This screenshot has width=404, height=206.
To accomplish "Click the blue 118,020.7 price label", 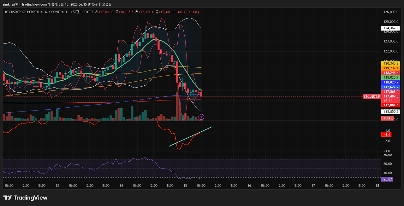I will [x=391, y=82].
